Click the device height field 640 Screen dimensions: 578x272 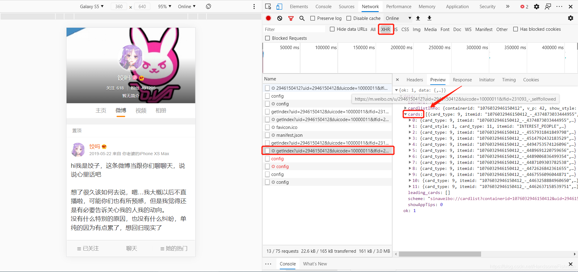142,6
